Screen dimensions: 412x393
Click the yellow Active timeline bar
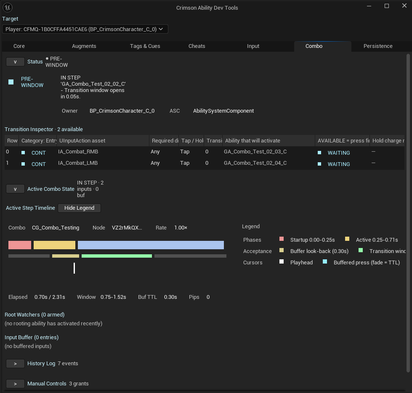tap(54, 245)
